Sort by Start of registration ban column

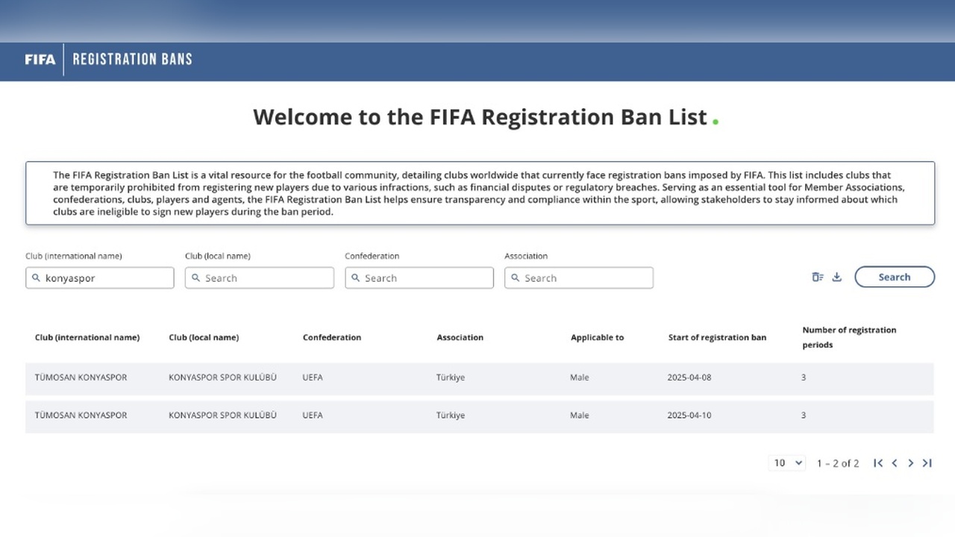tap(717, 337)
